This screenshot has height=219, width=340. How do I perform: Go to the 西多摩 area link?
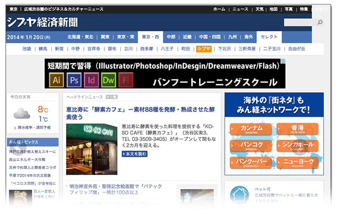click(x=147, y=49)
